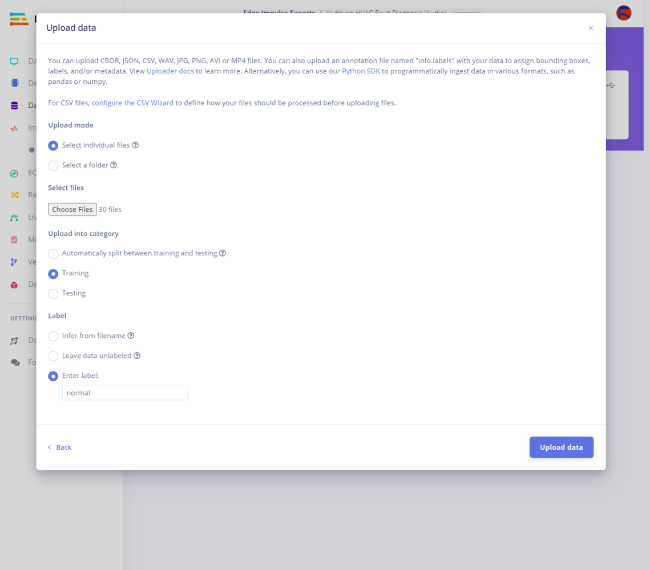Go Back using the chevron link
This screenshot has width=650, height=570.
[60, 447]
